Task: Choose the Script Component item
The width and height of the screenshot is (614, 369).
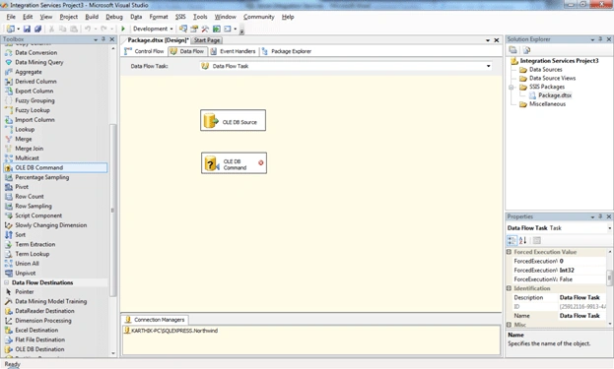Action: coord(38,215)
